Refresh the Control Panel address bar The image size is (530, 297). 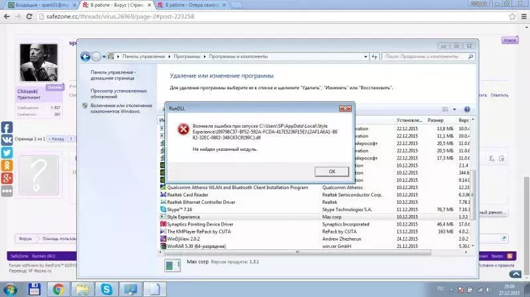click(374, 57)
